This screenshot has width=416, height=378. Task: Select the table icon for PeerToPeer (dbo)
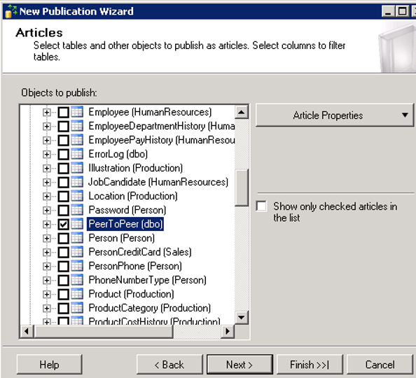pos(77,224)
